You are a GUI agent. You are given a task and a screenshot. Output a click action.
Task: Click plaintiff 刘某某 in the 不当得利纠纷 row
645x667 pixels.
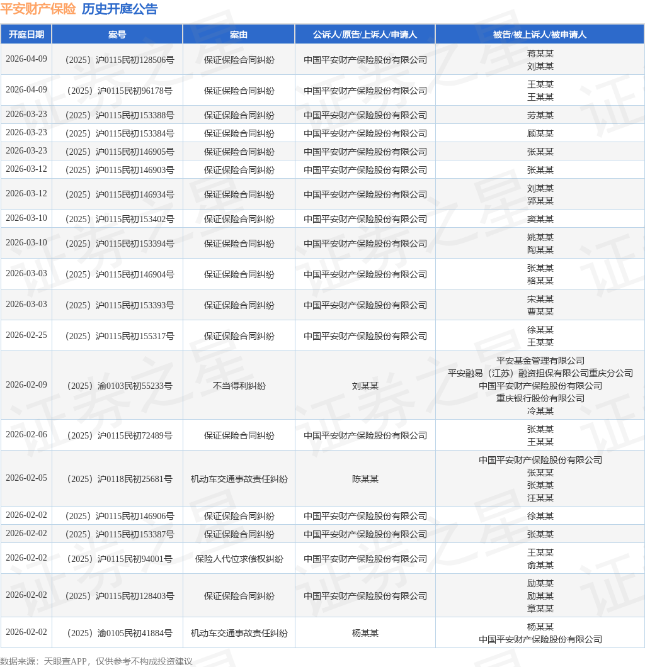pyautogui.click(x=365, y=386)
